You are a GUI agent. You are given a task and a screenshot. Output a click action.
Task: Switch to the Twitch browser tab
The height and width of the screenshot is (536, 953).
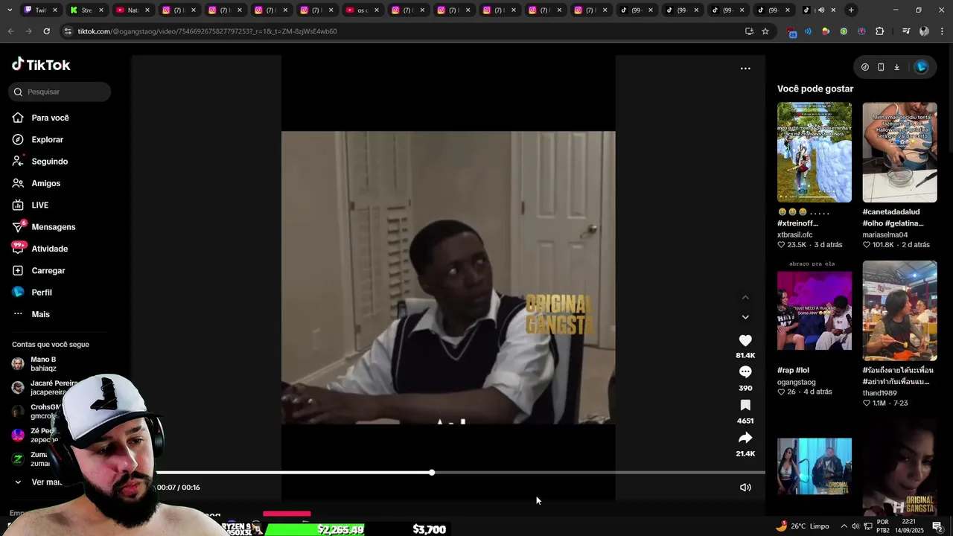[x=39, y=10]
